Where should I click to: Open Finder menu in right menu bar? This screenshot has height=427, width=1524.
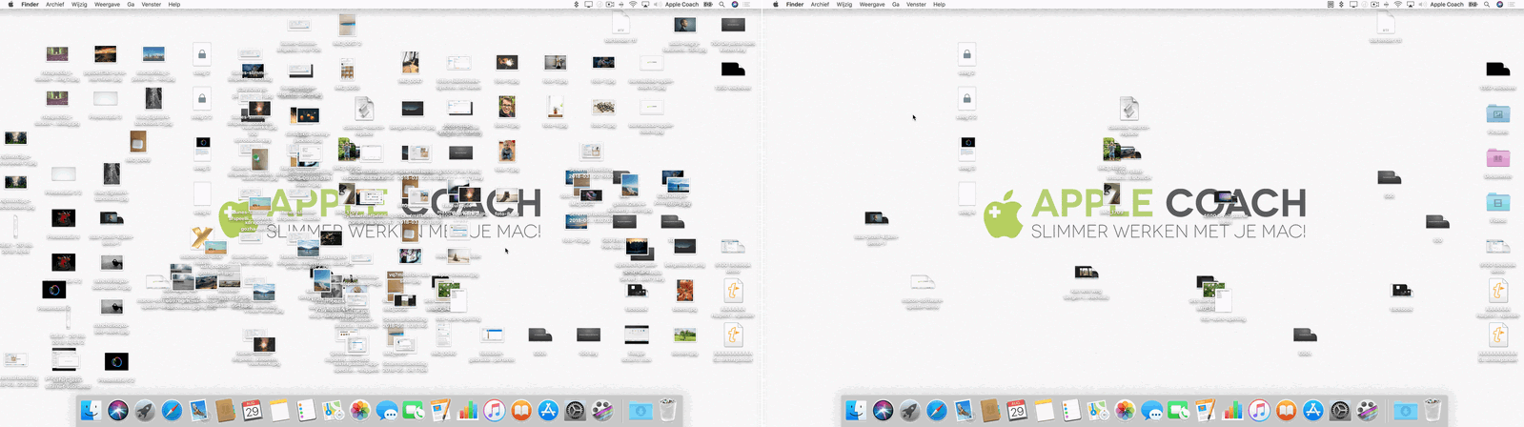(x=795, y=4)
